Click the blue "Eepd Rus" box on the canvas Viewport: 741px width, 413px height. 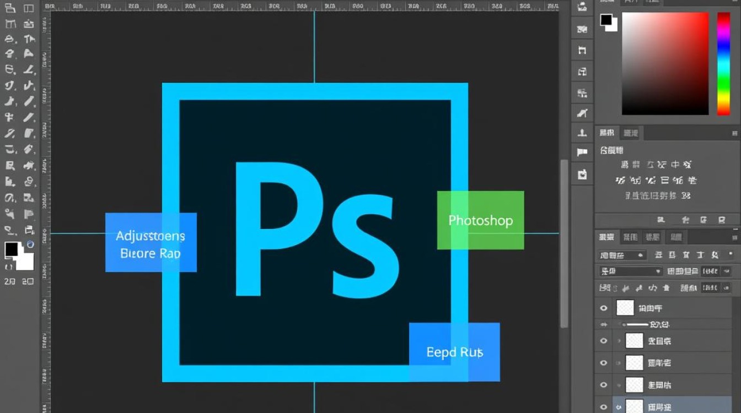coord(454,352)
